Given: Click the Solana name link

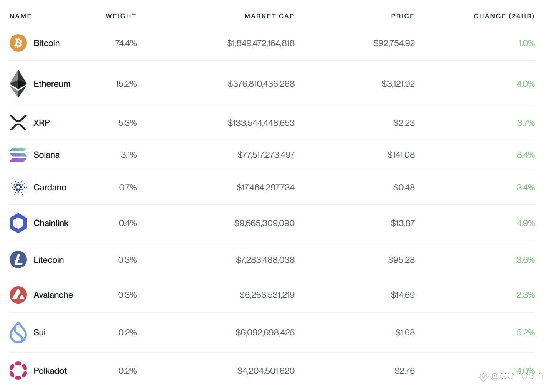Looking at the screenshot, I should [46, 155].
